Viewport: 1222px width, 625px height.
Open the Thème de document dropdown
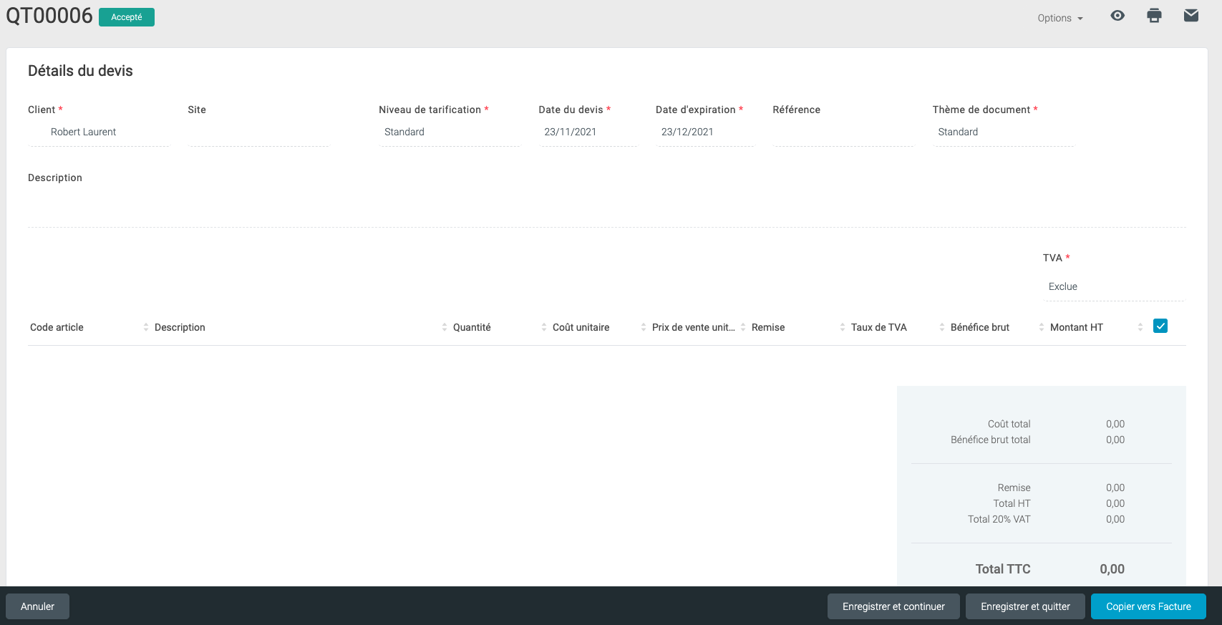pos(1002,132)
